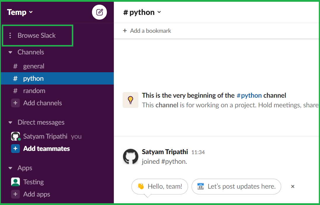Click Satyam Tripathi's avatar in the message

[x=131, y=156]
